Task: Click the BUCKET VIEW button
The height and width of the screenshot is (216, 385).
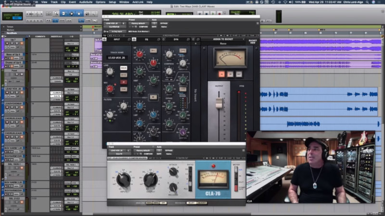Action: (253, 42)
